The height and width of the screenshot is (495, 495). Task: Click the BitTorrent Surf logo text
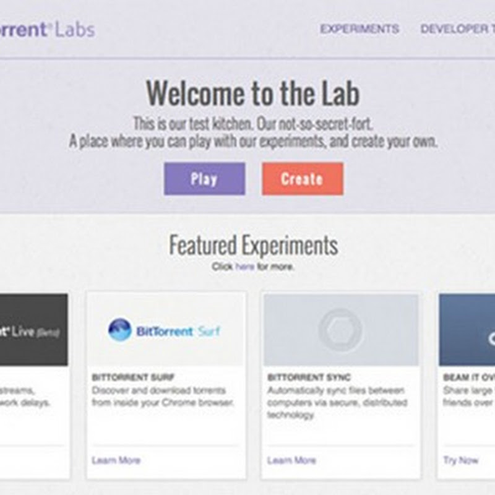(178, 332)
